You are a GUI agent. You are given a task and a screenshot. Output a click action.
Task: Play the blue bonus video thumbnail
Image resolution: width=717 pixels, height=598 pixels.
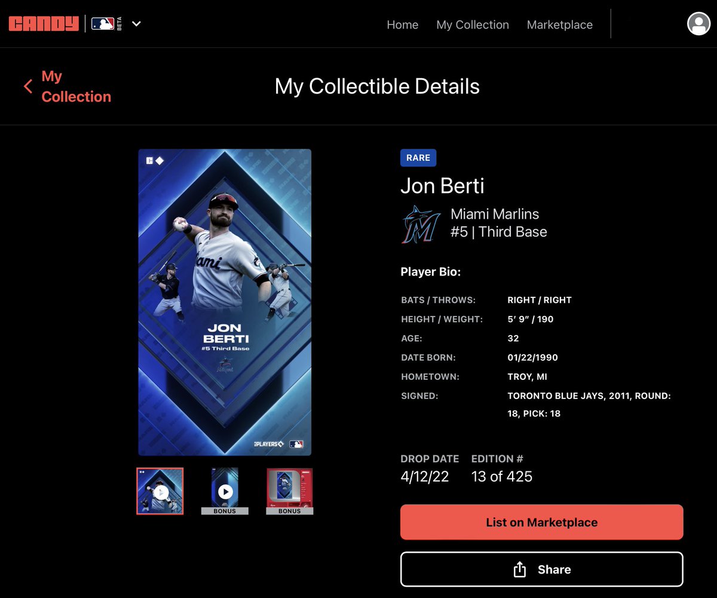(225, 491)
